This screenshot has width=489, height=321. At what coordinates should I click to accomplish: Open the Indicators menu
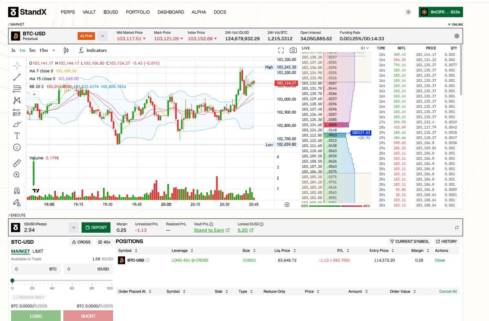pos(93,50)
